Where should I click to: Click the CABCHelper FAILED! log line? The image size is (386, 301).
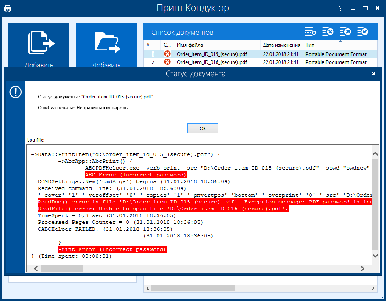(105, 229)
